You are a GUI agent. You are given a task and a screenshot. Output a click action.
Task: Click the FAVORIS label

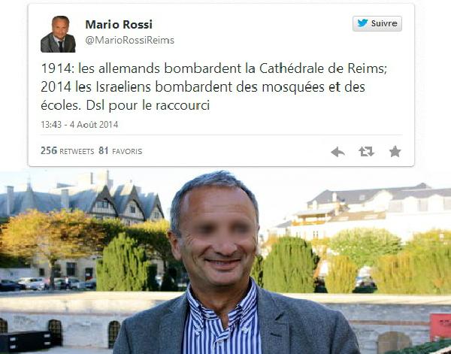coord(127,152)
